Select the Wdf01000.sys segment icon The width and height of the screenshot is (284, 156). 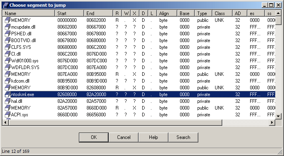coord(8,61)
